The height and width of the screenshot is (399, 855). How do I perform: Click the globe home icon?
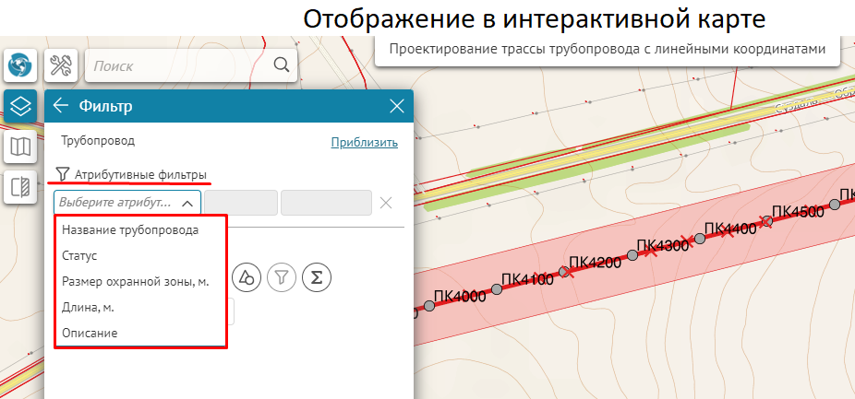pyautogui.click(x=21, y=65)
